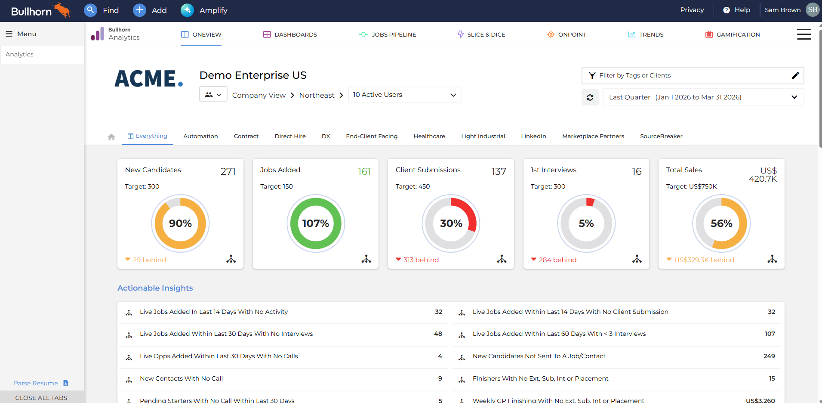Select the Contract category tab

tap(246, 136)
